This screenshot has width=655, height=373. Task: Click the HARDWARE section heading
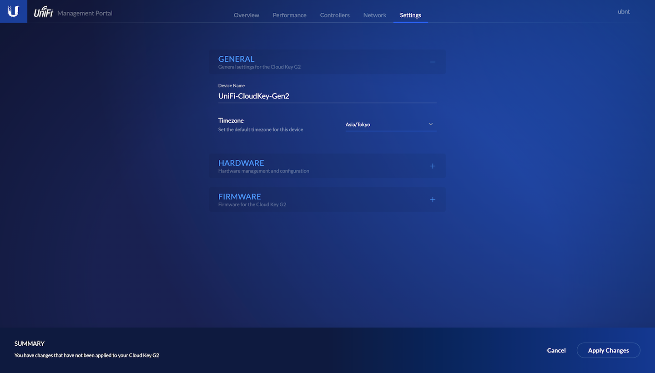point(241,163)
